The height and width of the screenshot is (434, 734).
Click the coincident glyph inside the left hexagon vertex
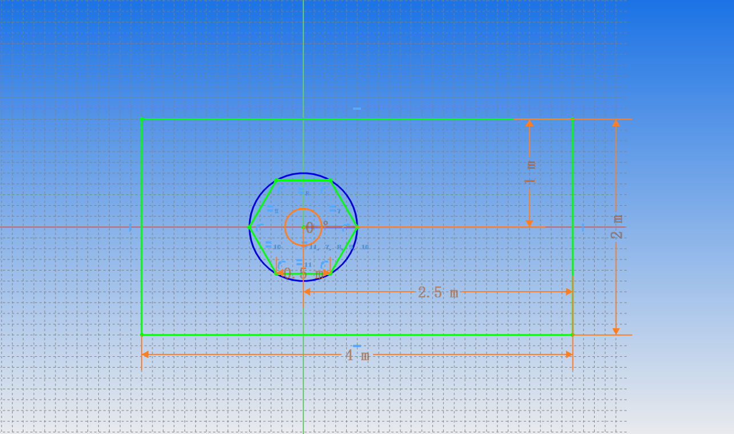pos(259,228)
